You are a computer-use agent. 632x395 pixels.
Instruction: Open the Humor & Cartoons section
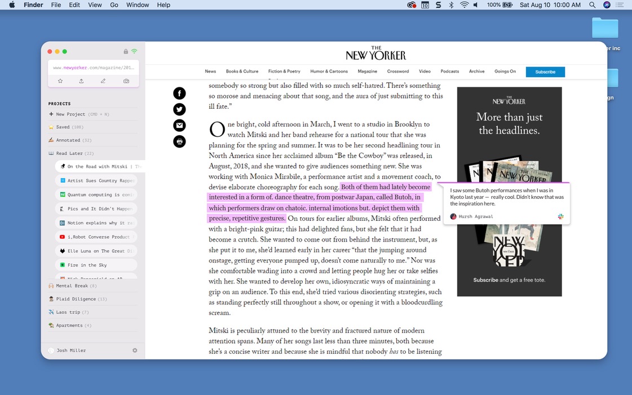pyautogui.click(x=329, y=71)
